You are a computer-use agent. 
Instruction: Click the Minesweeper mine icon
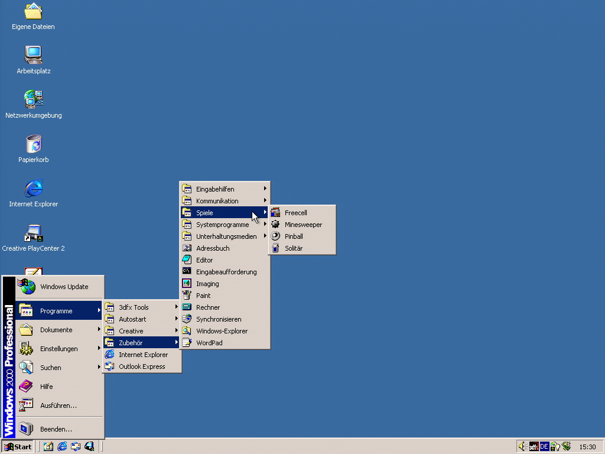pyautogui.click(x=275, y=224)
